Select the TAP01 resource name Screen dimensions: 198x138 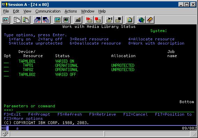[x=28, y=65]
